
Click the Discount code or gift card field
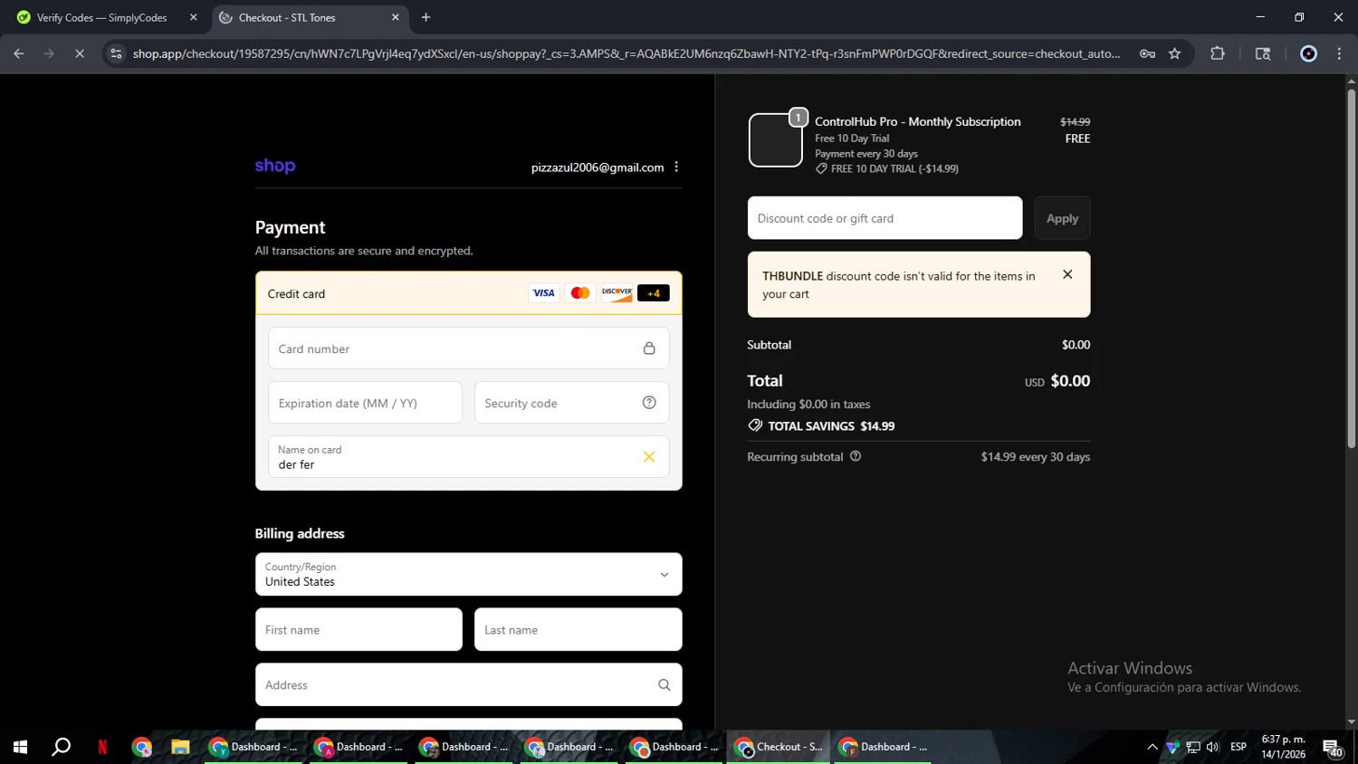(x=885, y=218)
